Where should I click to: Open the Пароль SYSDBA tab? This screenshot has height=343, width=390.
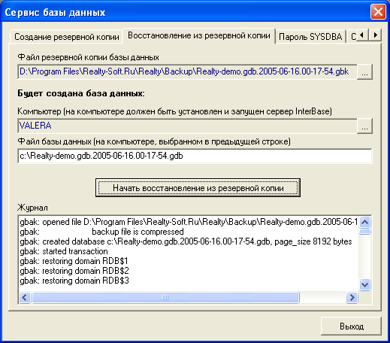pyautogui.click(x=310, y=37)
